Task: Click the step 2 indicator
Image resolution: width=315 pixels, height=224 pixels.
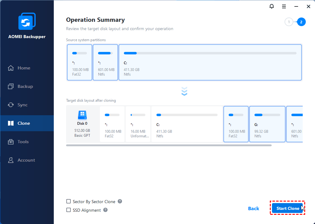Action: 301,22
